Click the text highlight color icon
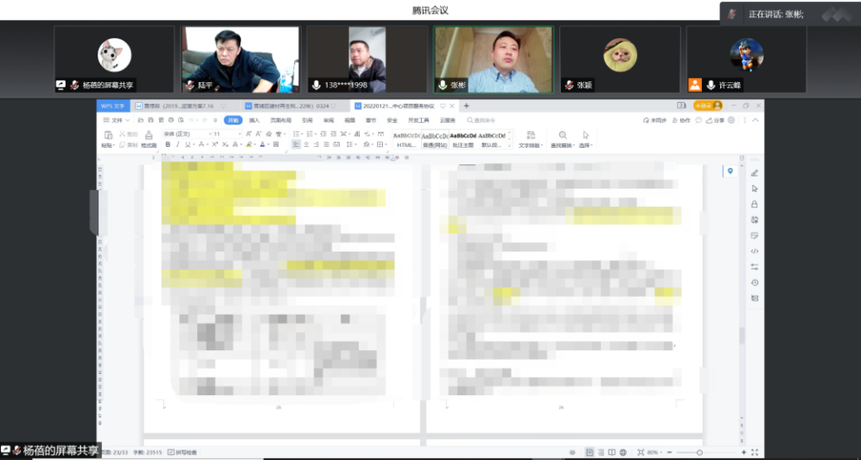Viewport: 861px width, 460px height. (x=249, y=145)
